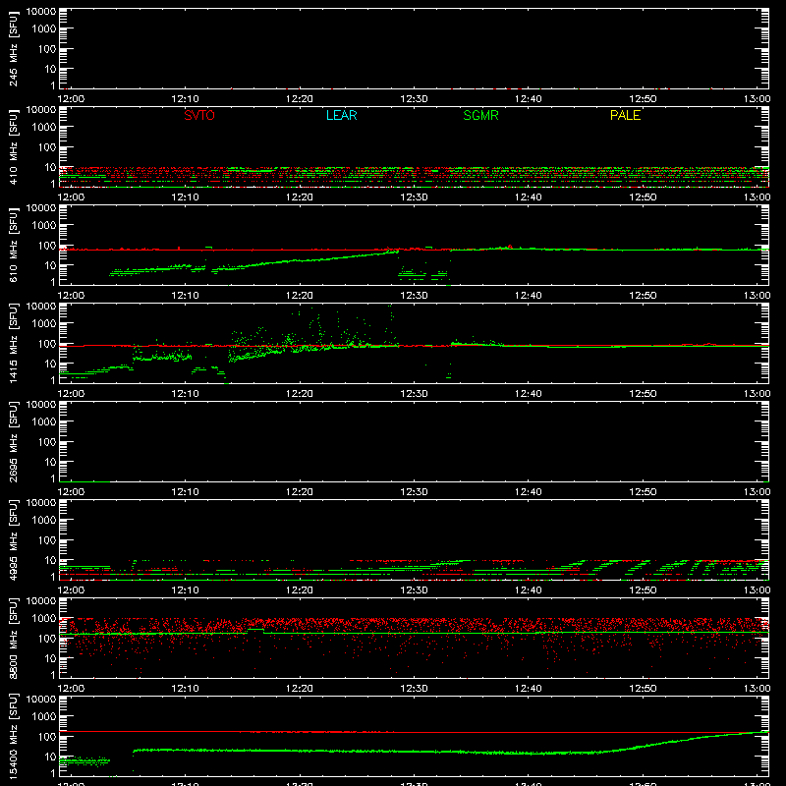Screen dimensions: 786x786
Task: Click the 10 y-axis label of 15400 MHz plot
Action: (50, 757)
